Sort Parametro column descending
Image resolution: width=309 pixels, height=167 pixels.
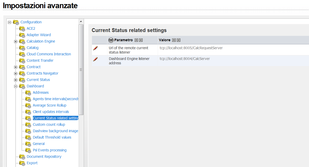pos(141,40)
